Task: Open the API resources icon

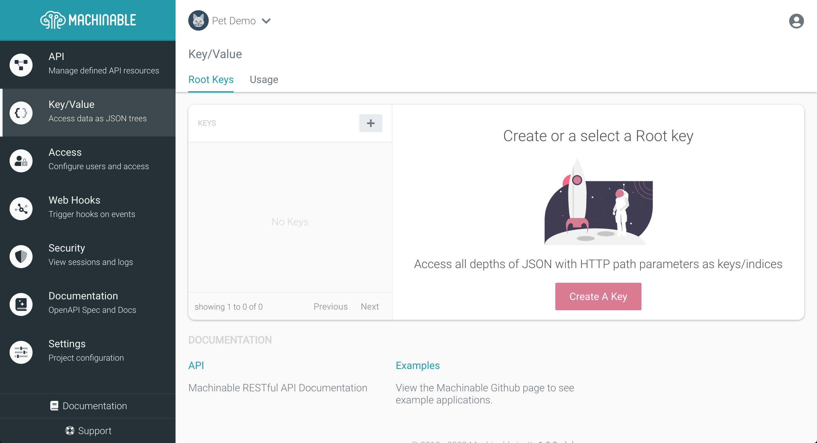Action: click(x=21, y=65)
